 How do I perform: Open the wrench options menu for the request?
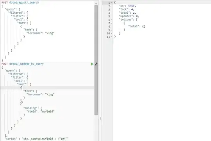tap(96, 64)
